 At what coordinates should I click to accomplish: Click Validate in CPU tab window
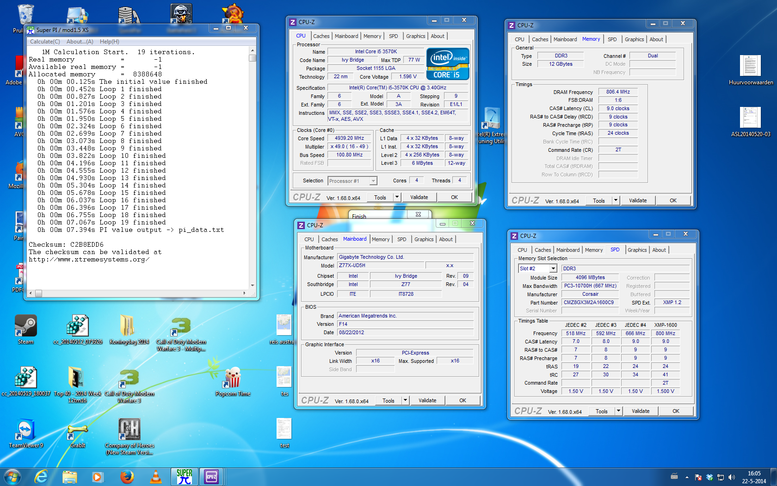pyautogui.click(x=419, y=197)
